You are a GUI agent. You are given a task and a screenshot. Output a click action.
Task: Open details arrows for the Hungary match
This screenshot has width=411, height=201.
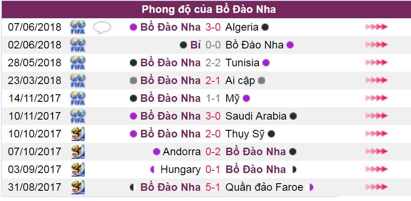coord(376,169)
